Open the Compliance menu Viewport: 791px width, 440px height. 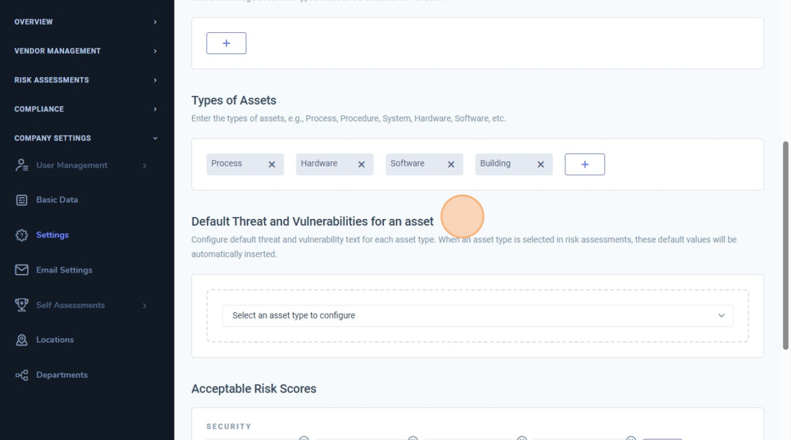point(84,109)
